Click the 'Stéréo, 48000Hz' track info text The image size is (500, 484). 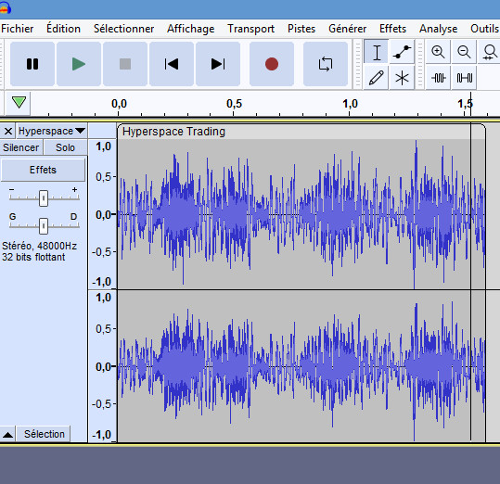click(39, 246)
